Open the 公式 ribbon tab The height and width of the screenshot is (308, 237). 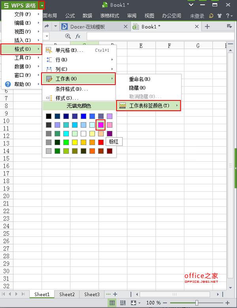coord(70,16)
